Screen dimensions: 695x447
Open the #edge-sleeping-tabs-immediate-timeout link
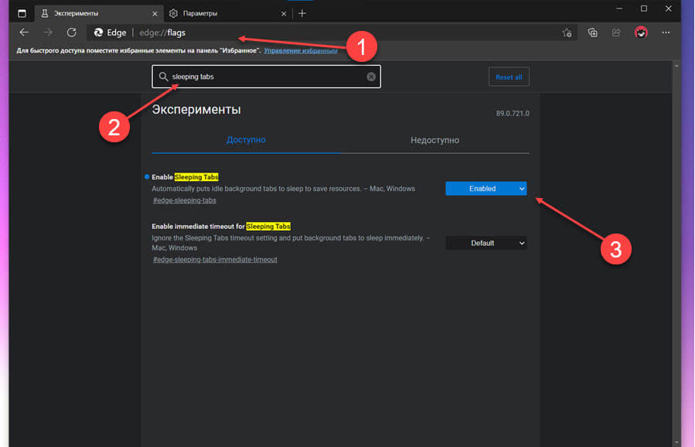tap(215, 259)
